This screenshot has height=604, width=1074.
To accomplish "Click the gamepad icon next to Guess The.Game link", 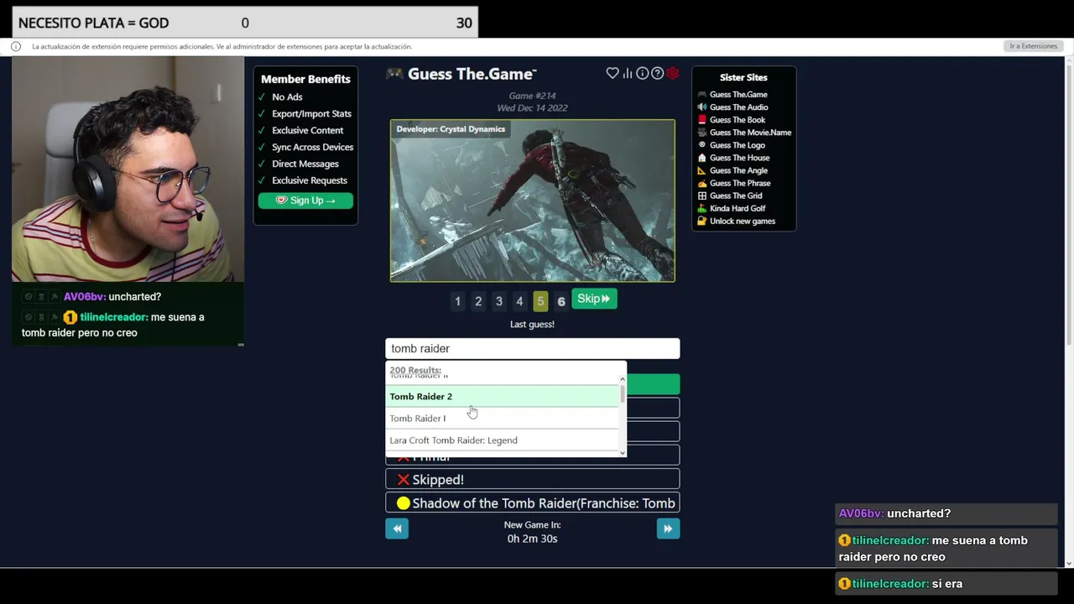I will coord(702,95).
